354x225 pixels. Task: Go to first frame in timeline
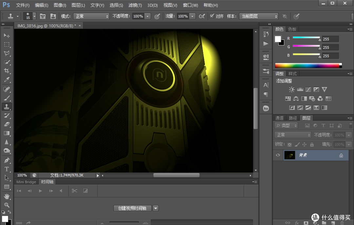coord(19,191)
